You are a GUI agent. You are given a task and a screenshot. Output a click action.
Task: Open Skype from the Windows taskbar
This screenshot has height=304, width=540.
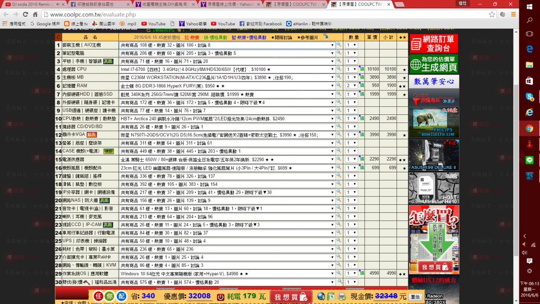(x=529, y=97)
